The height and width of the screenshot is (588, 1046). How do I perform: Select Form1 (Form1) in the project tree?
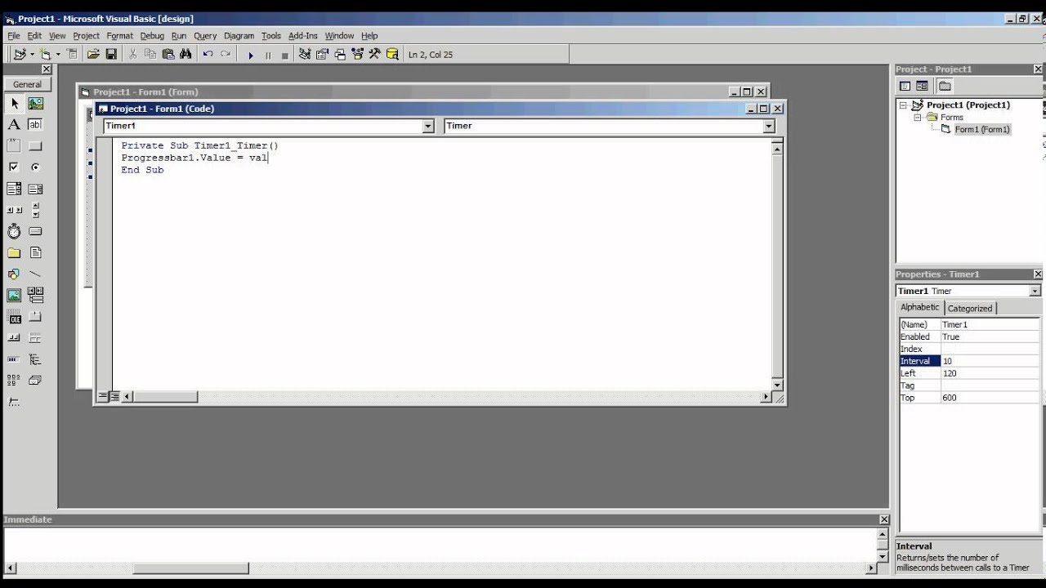981,129
